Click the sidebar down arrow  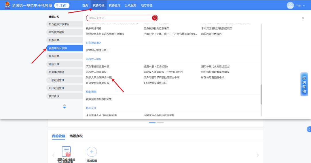[65, 108]
